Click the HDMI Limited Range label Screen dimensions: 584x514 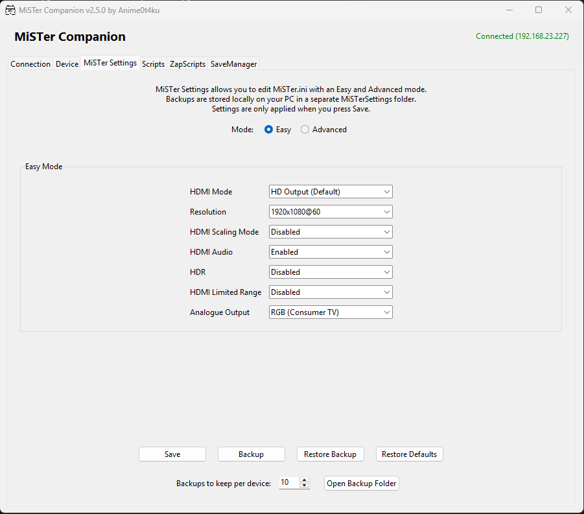click(226, 292)
